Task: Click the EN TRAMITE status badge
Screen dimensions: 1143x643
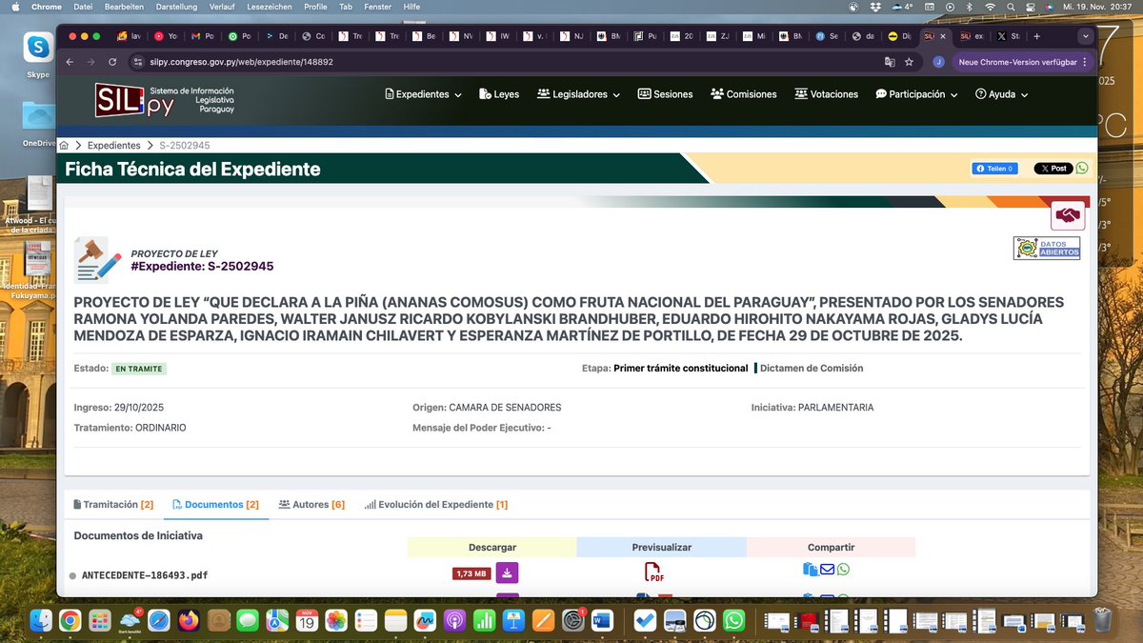Action: pyautogui.click(x=140, y=369)
